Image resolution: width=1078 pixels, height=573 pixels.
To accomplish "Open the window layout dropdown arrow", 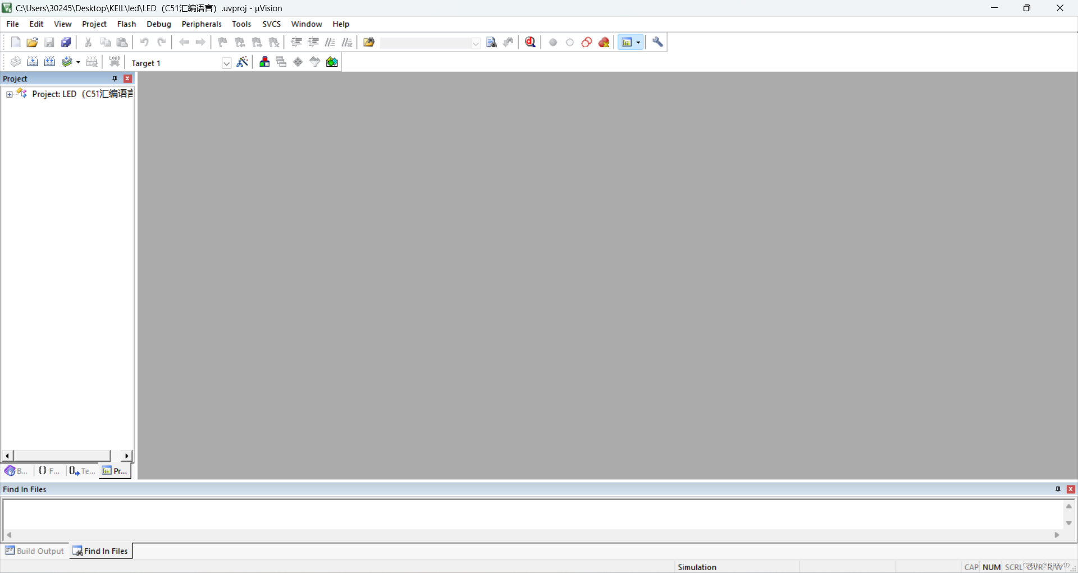I will (638, 42).
